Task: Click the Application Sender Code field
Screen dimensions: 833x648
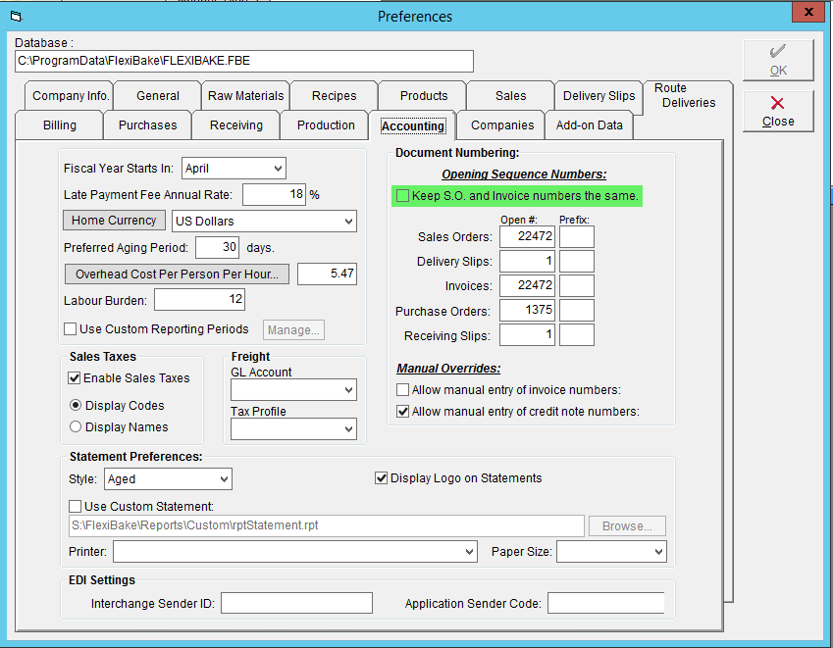Action: [x=606, y=604]
